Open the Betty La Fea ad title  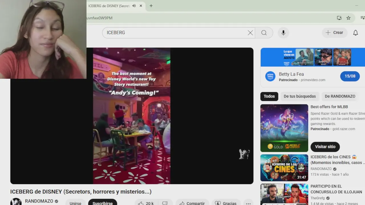click(x=291, y=74)
